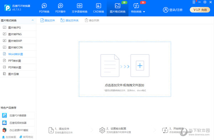214x140 pixels.
Task: Click the 添加文件夹 toolbar button
Action: (70, 20)
